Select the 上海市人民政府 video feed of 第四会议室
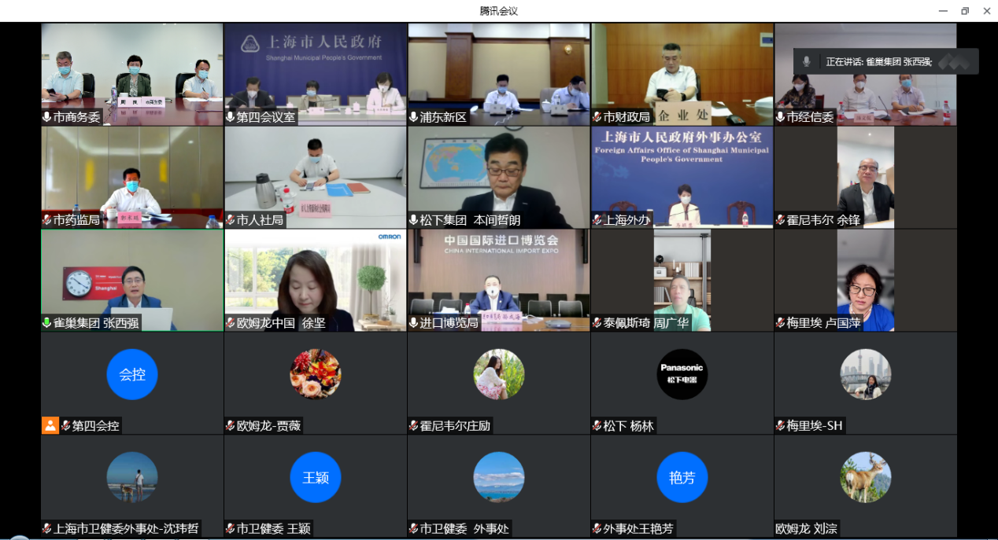Image resolution: width=998 pixels, height=540 pixels. 316,74
